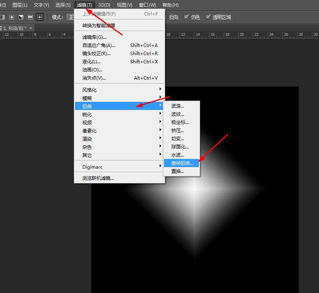The image size is (319, 293).
Task: Select the reflected gradient style icon
Action: coord(30,17)
